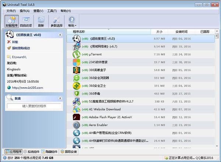The width and height of the screenshot is (221, 162).
Task: Click the magnifier icon in search panel
Action: pos(10,98)
